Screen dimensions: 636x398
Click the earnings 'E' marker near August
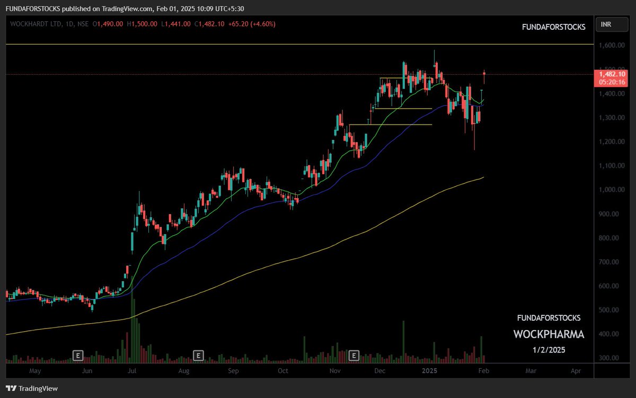[x=199, y=355]
